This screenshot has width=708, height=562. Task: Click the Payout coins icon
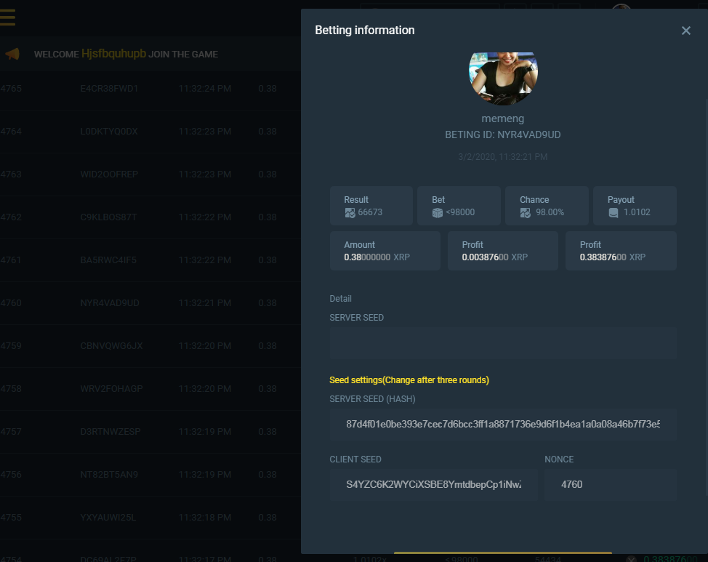[x=614, y=212]
